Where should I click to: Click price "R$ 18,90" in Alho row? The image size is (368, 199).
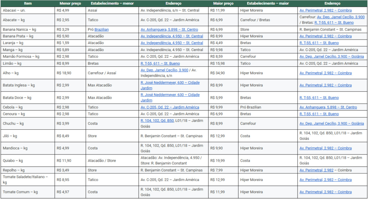(64, 73)
